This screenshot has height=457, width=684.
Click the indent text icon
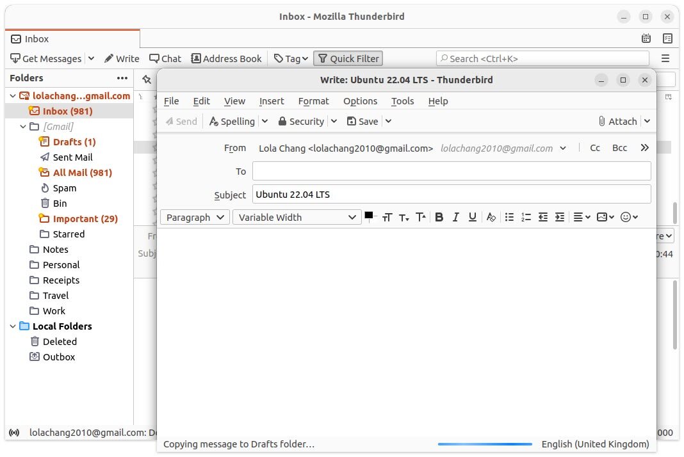tap(559, 217)
